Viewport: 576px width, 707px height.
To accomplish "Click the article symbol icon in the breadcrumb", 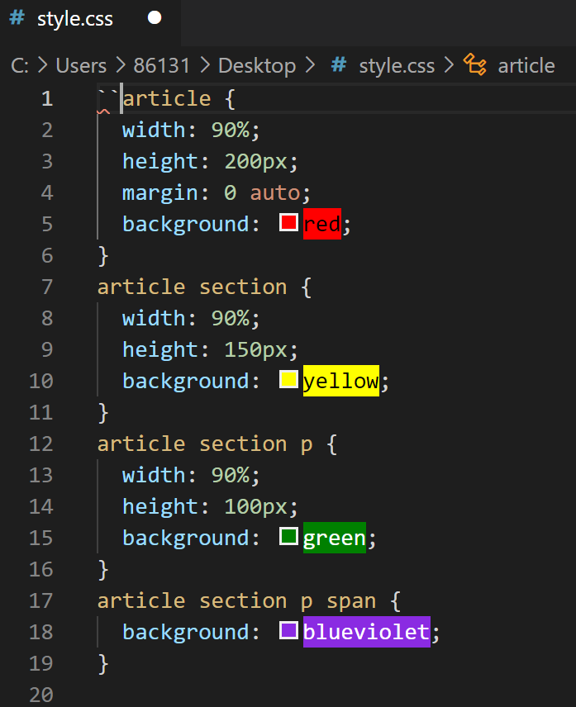I will click(474, 65).
